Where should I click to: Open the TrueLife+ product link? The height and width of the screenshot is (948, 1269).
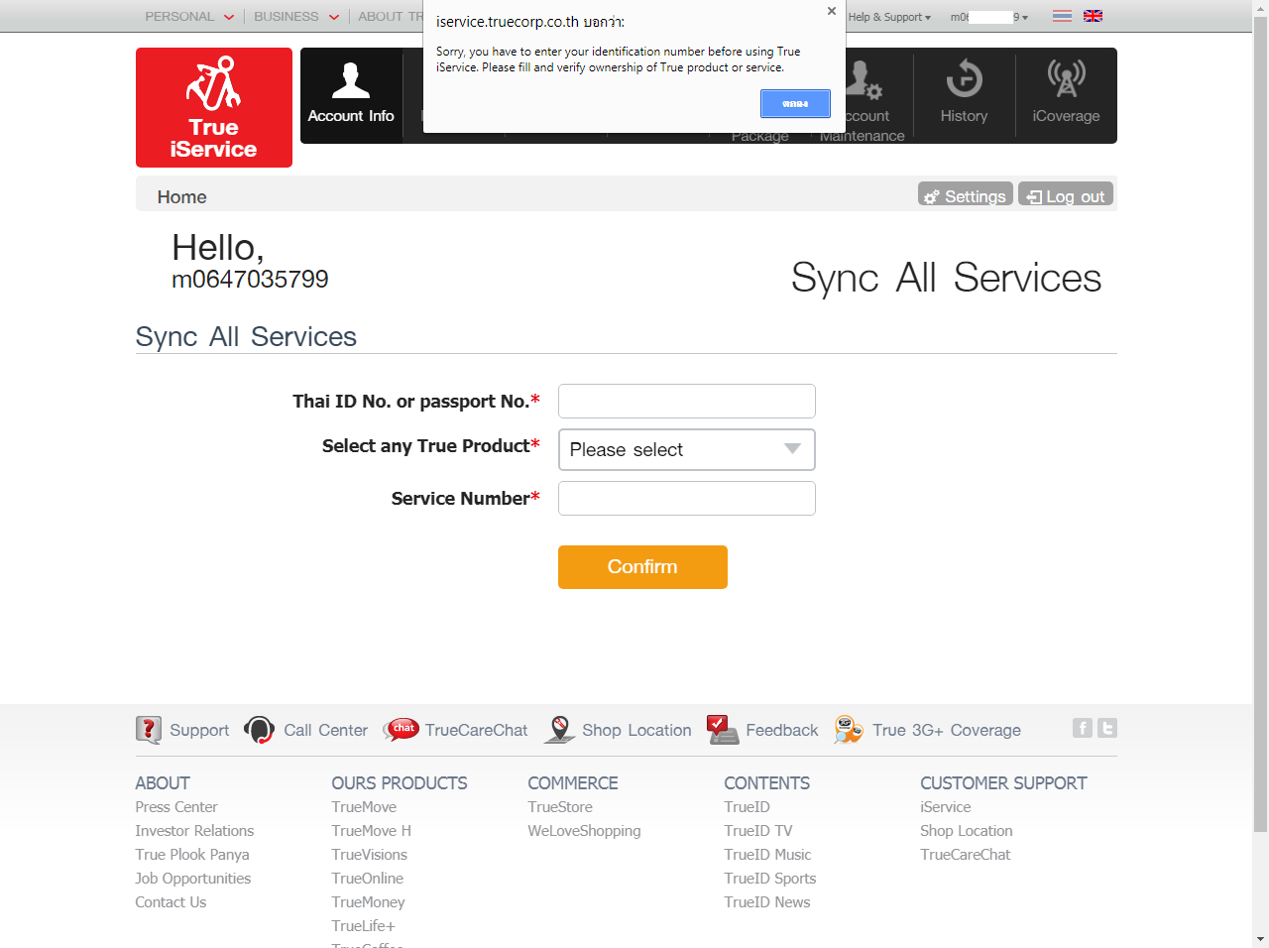(x=364, y=926)
